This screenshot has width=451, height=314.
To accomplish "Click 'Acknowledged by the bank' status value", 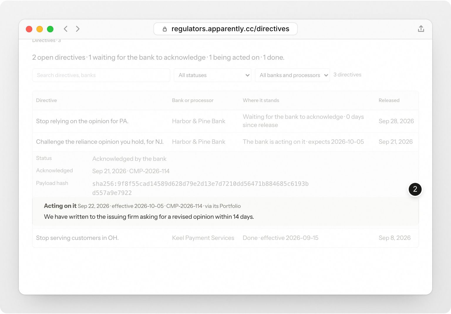I will click(x=129, y=159).
